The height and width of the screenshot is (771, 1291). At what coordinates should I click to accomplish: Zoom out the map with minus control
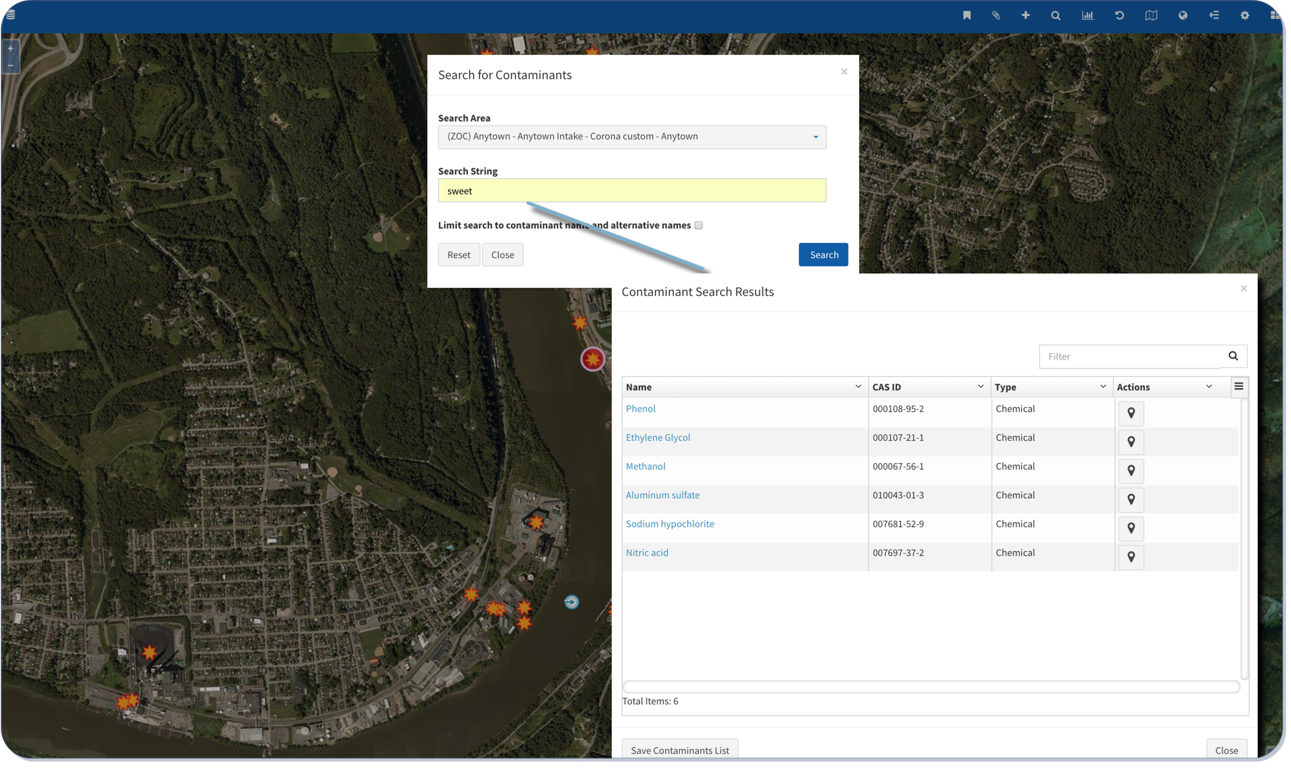[10, 66]
